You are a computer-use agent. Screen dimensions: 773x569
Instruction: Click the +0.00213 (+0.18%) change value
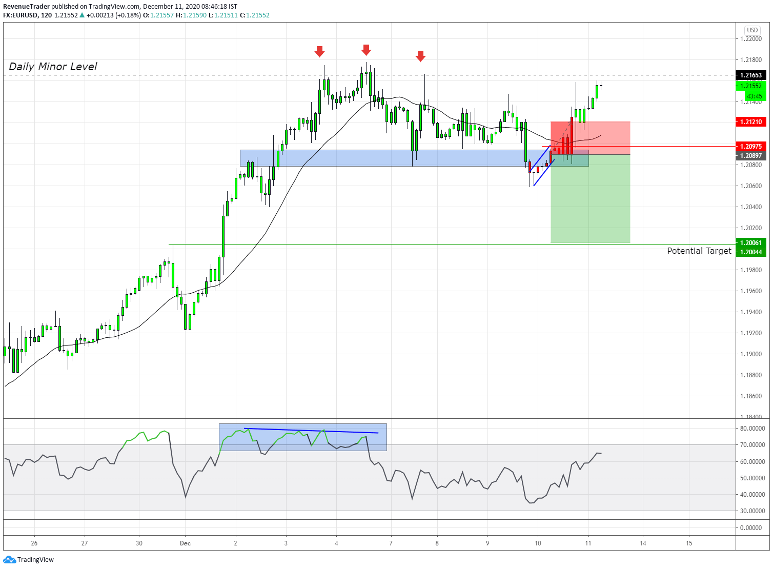[113, 15]
